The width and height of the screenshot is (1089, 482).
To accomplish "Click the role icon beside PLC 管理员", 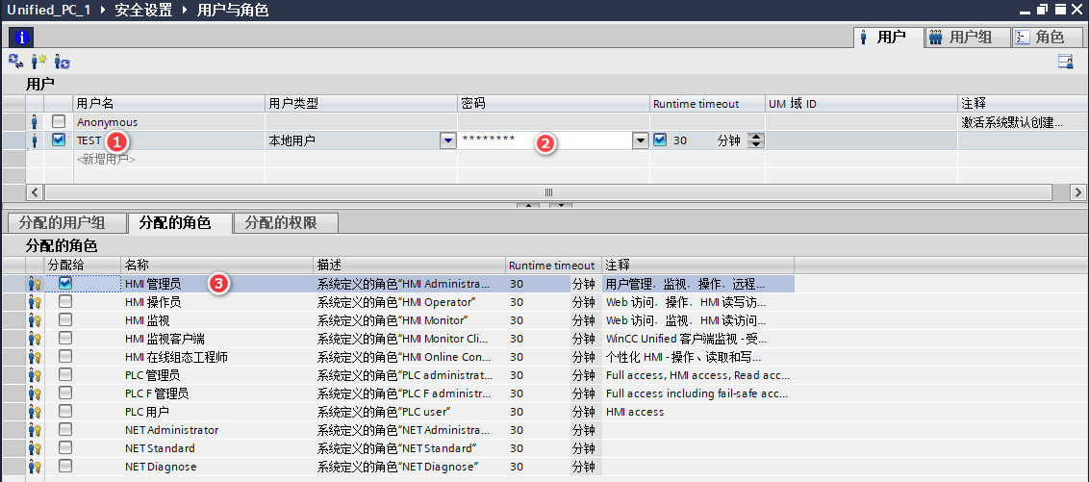I will point(35,375).
